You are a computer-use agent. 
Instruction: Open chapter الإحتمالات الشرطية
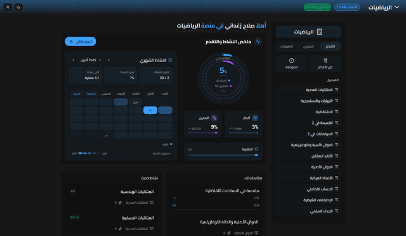coord(308,200)
